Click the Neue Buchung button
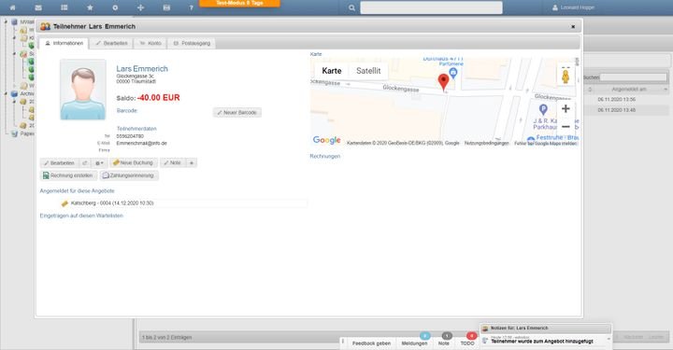673x350 pixels. (x=133, y=162)
